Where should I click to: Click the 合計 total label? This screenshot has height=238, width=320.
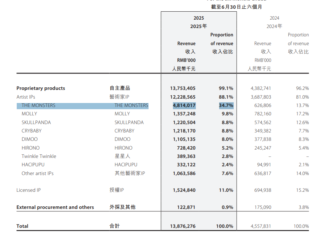pyautogui.click(x=114, y=226)
